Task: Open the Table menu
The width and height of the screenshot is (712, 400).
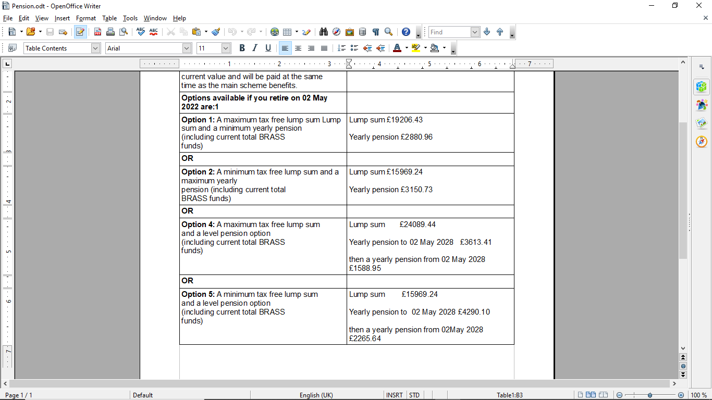Action: pyautogui.click(x=109, y=18)
